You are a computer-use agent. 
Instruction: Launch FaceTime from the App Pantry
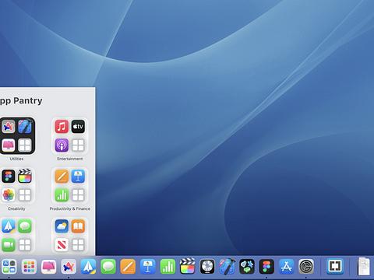9,245
